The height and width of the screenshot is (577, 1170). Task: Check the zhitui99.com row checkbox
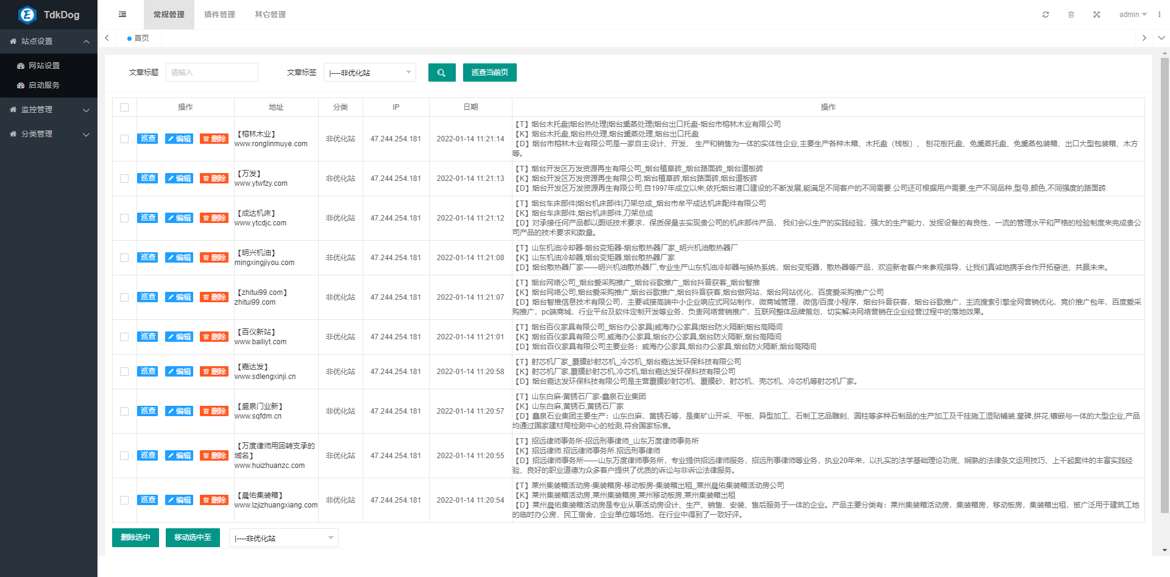click(124, 297)
